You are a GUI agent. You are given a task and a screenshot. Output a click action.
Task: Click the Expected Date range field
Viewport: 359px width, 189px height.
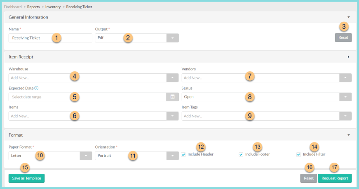point(87,97)
